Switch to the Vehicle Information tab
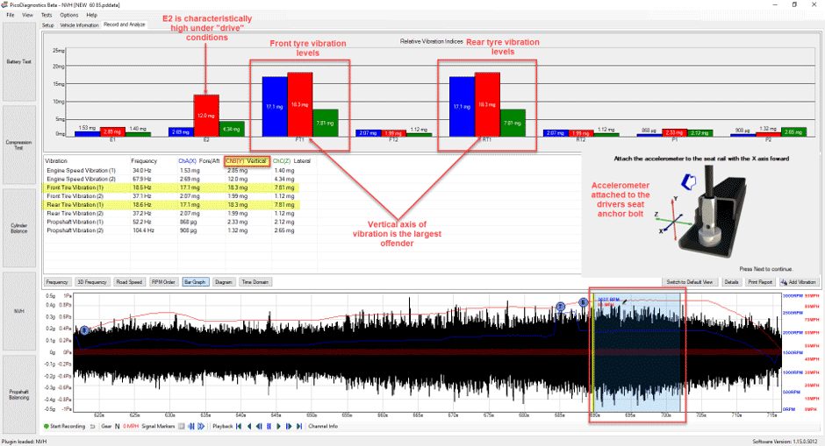 (x=80, y=25)
